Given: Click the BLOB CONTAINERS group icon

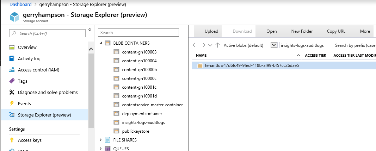Looking at the screenshot, I should click(107, 43).
